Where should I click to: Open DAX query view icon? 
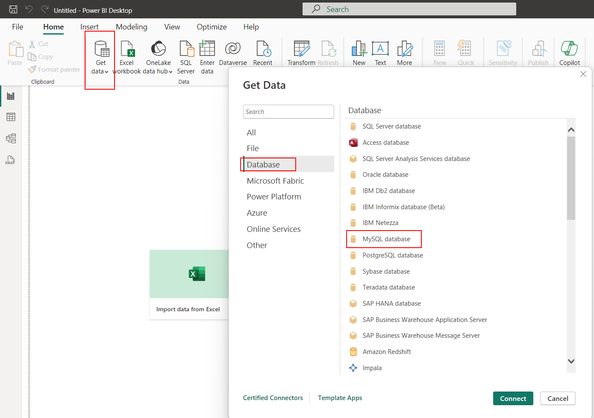click(10, 160)
